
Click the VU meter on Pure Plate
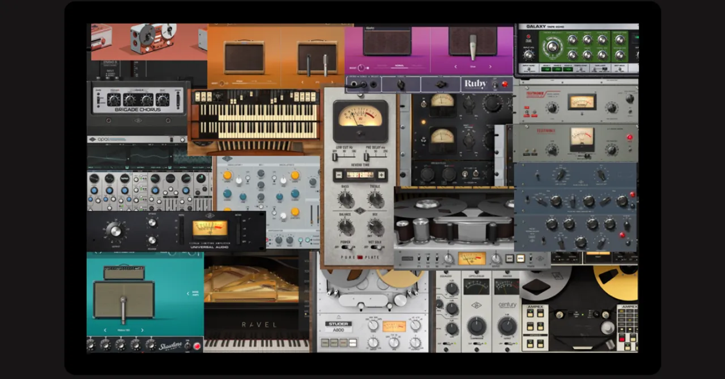(x=360, y=118)
